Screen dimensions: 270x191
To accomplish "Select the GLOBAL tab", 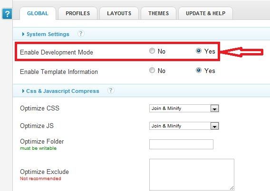I will click(38, 13).
